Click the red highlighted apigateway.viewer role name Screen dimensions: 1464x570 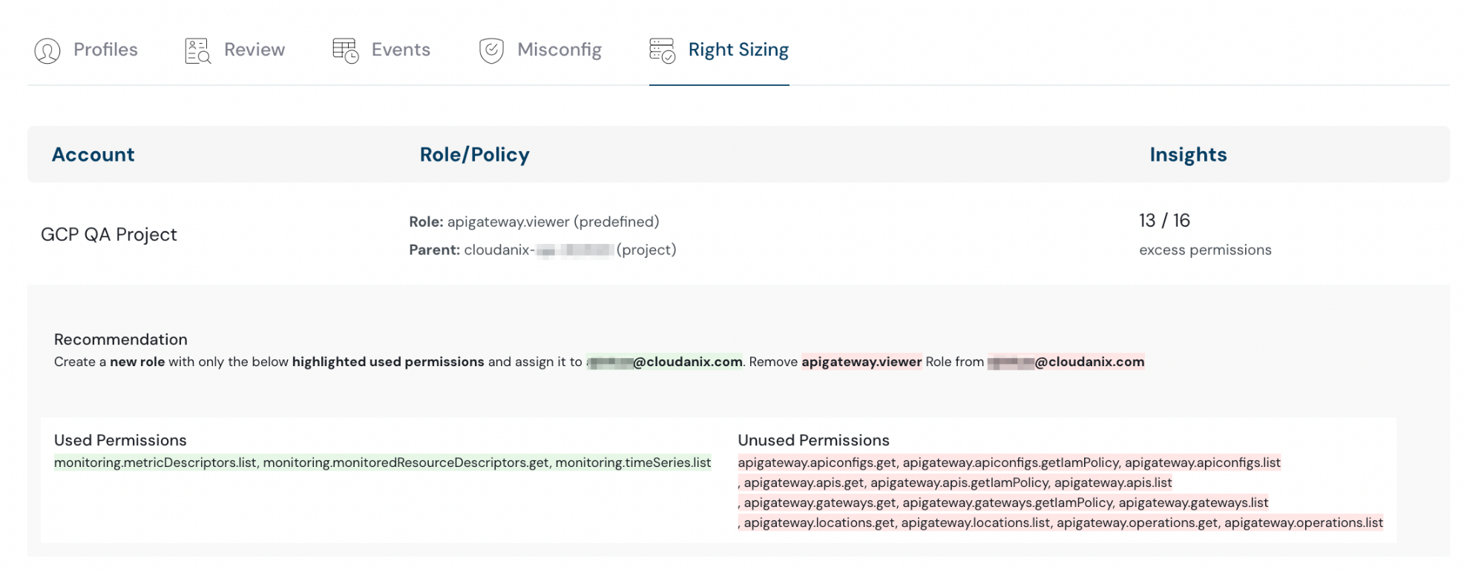pos(861,362)
